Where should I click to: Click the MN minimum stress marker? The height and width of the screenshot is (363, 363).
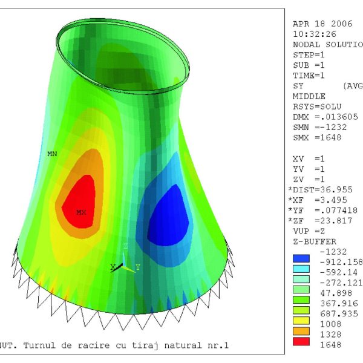point(52,154)
